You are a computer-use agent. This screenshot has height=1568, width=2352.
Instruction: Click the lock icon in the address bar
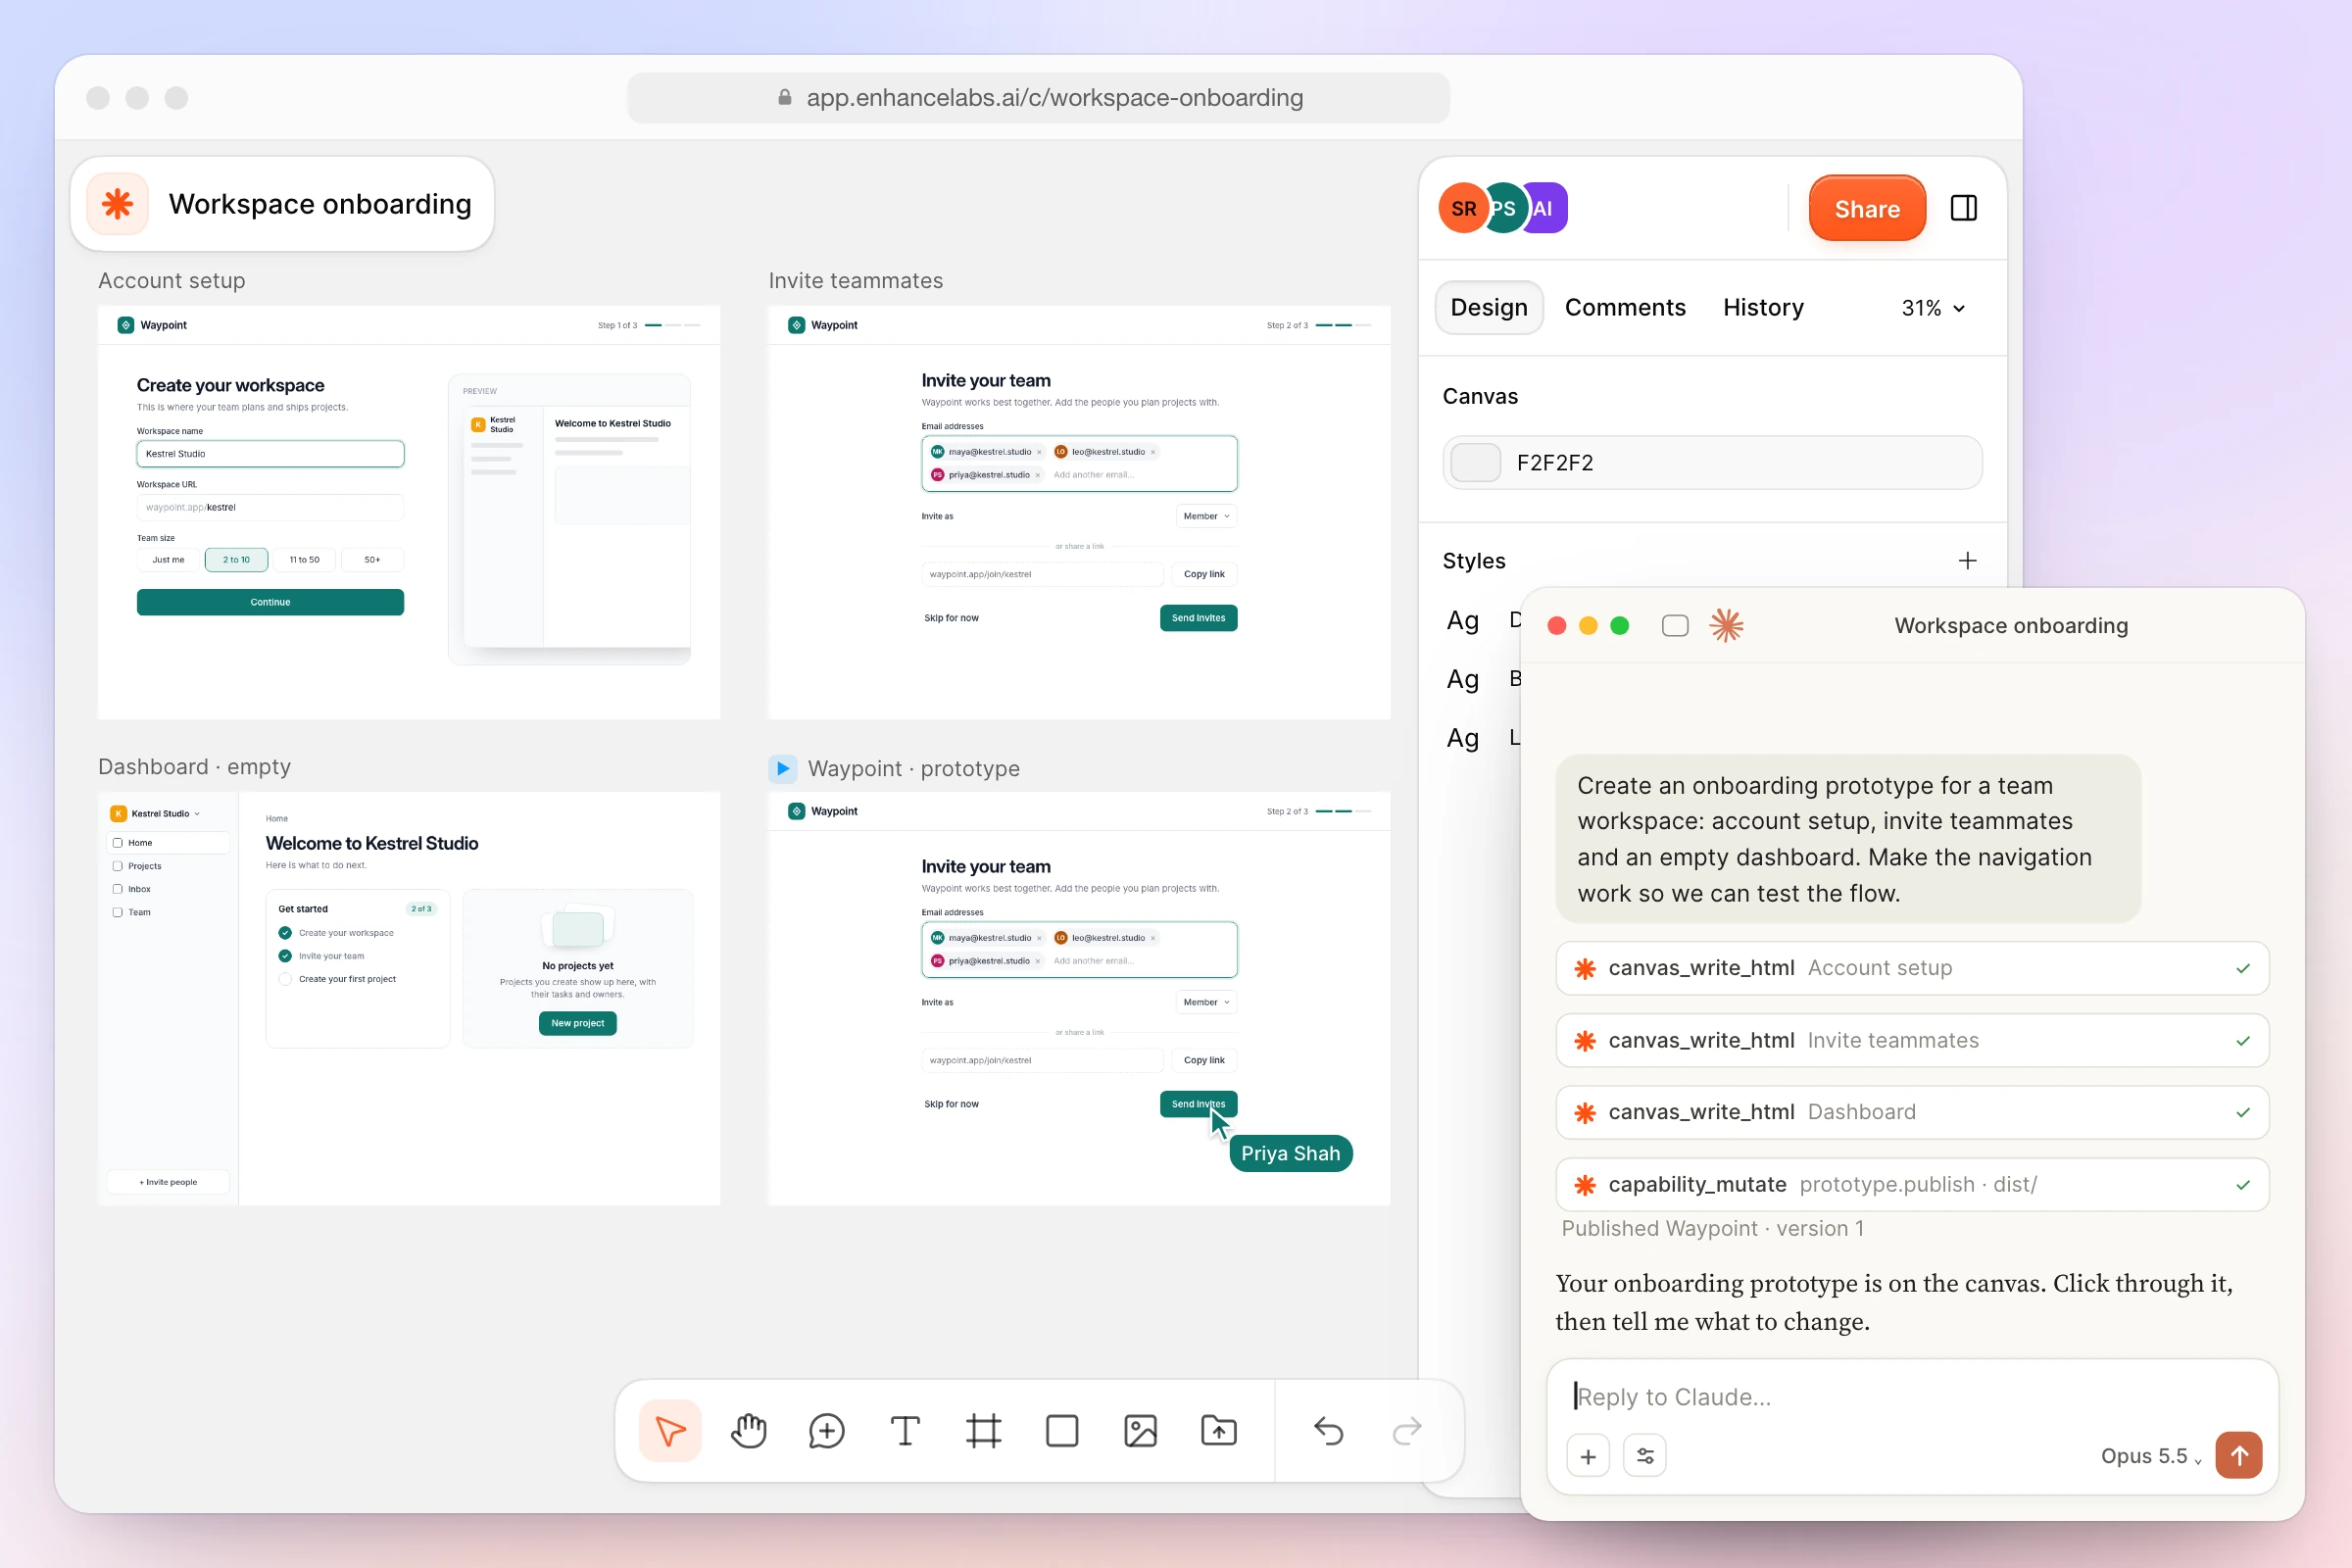pyautogui.click(x=785, y=97)
